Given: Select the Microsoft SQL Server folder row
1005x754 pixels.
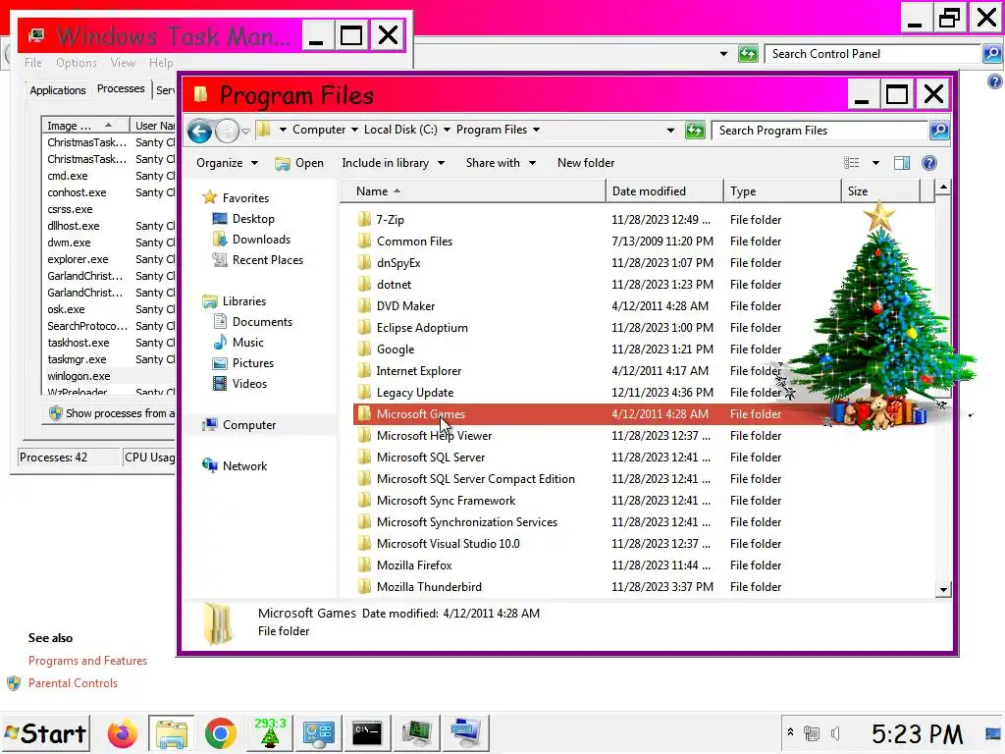Looking at the screenshot, I should tap(431, 458).
